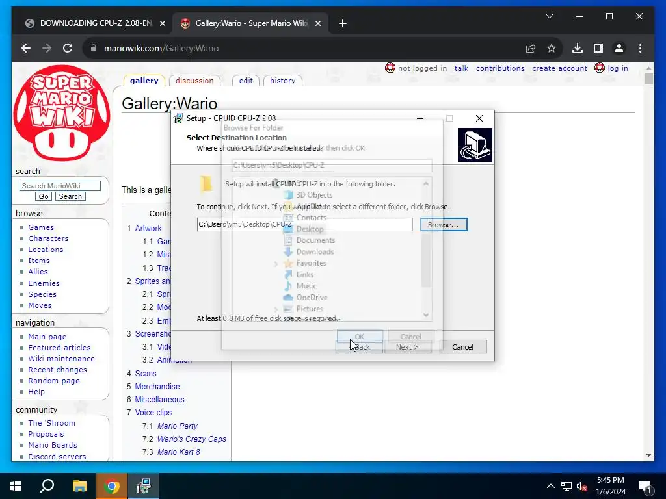Jump to the Artwork section in contents
Image resolution: width=666 pixels, height=499 pixels.
(x=148, y=229)
